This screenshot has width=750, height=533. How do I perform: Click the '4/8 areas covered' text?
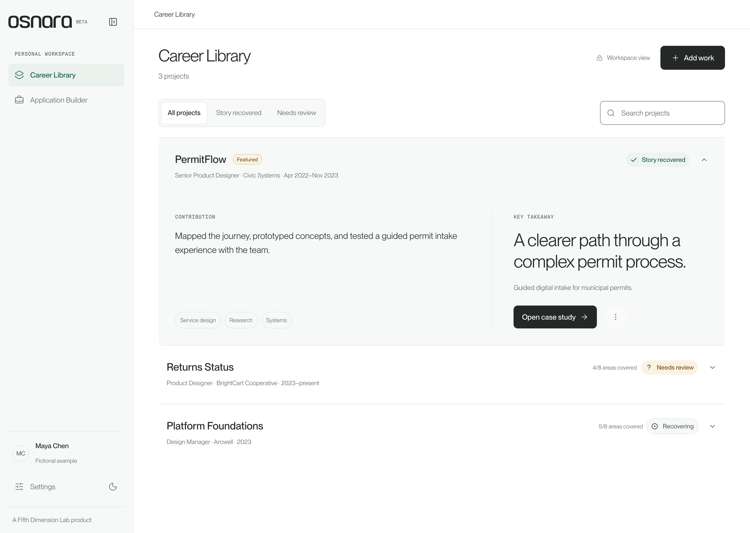coord(614,367)
